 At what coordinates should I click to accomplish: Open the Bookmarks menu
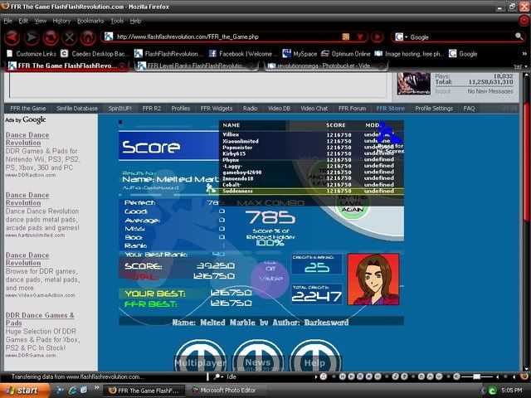(x=90, y=20)
